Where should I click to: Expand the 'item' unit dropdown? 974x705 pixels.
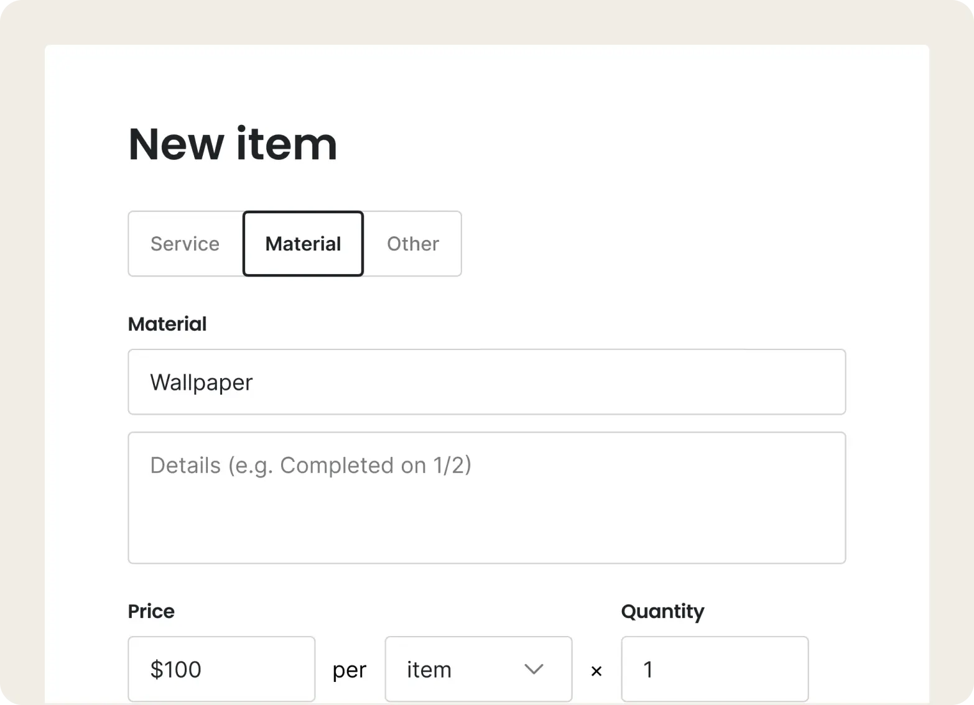coord(478,669)
